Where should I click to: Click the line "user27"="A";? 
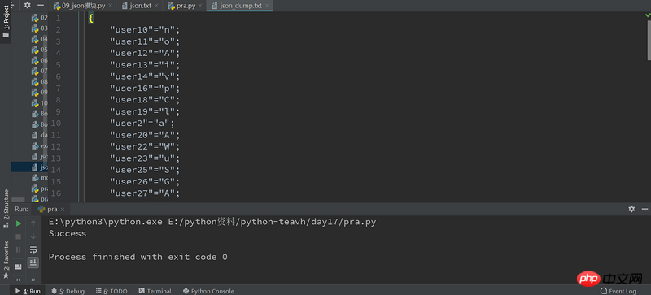(145, 193)
